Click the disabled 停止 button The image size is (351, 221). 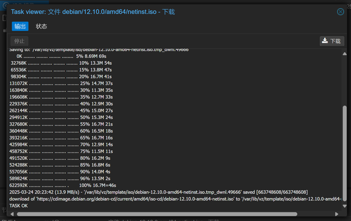click(19, 41)
